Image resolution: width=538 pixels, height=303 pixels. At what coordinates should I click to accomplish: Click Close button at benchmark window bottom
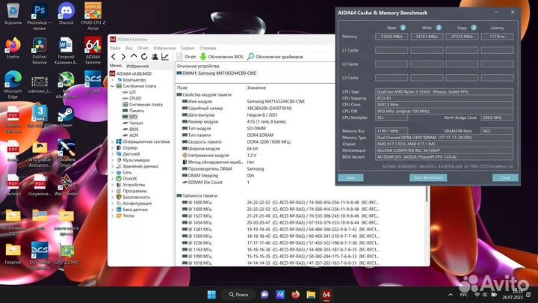click(x=505, y=177)
